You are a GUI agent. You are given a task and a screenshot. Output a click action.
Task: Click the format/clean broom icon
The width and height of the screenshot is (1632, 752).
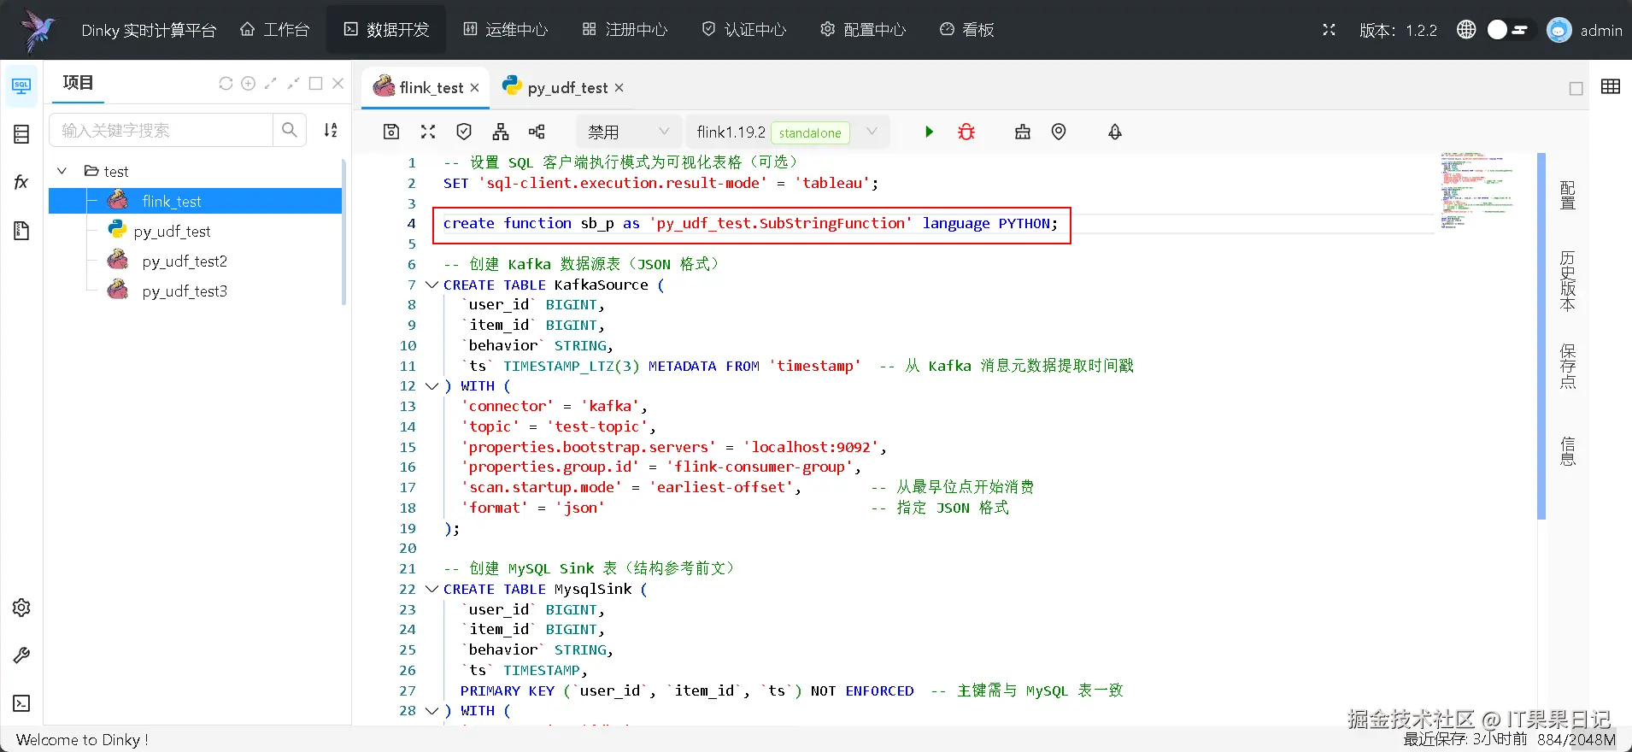(1022, 132)
